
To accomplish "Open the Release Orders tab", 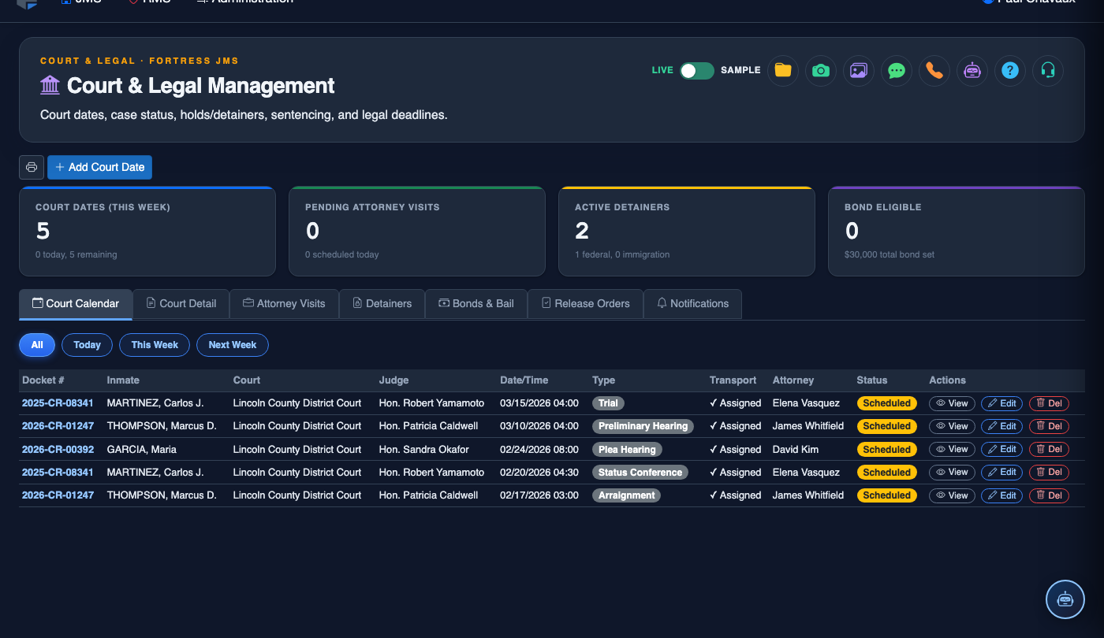I will (x=585, y=304).
